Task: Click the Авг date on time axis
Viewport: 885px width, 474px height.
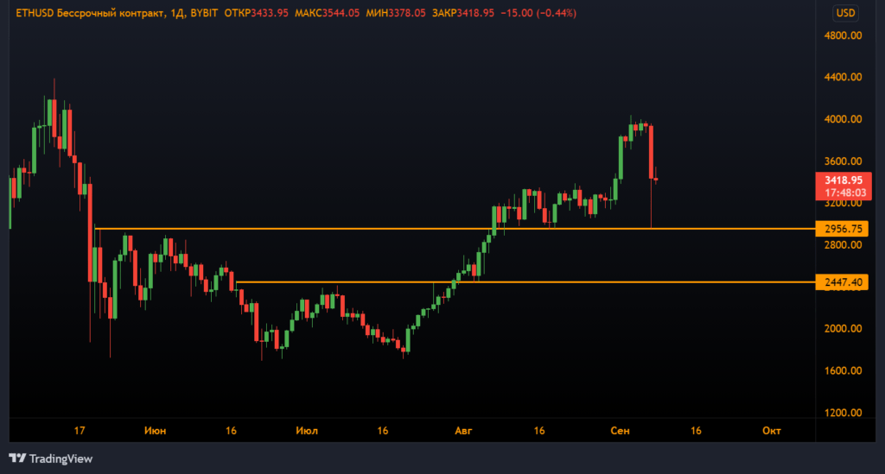Action: pyautogui.click(x=465, y=430)
